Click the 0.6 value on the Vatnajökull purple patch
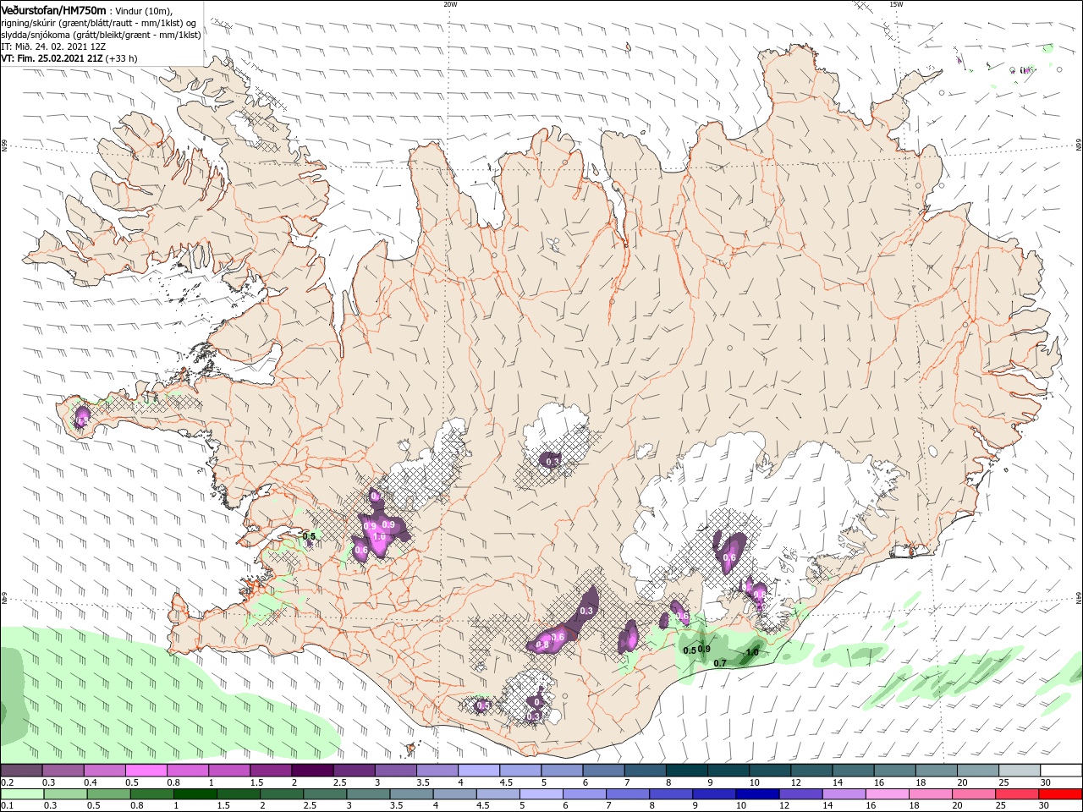 (730, 557)
